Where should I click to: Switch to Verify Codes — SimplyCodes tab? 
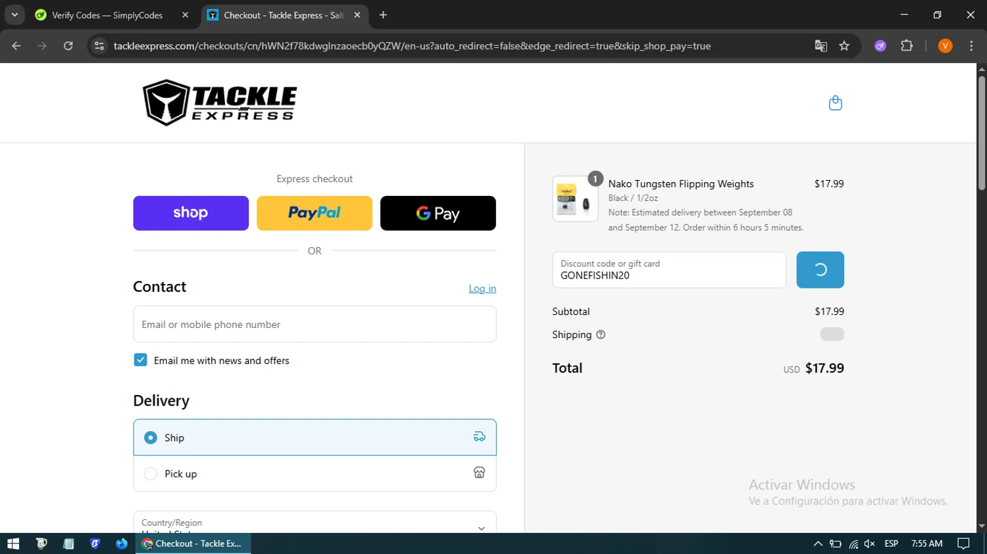pyautogui.click(x=107, y=15)
